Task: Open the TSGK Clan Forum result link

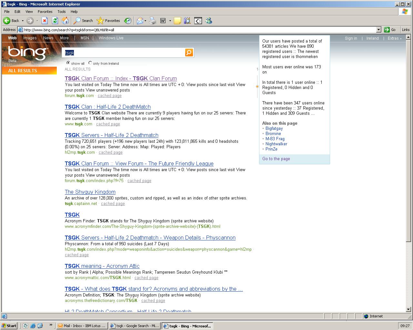Action: (121, 78)
